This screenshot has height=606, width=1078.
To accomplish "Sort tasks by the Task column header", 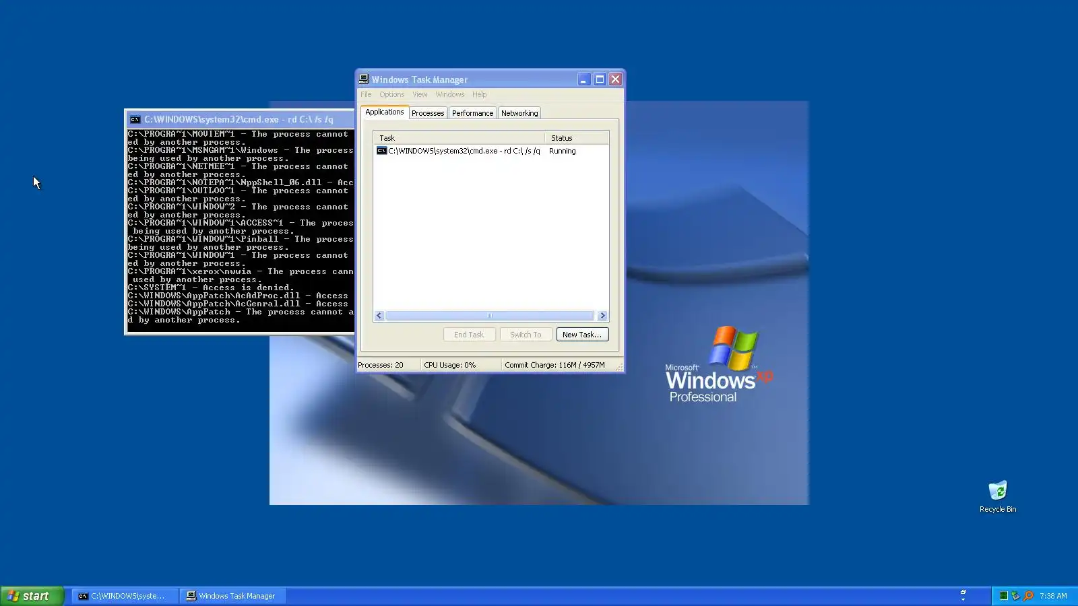I will (459, 138).
